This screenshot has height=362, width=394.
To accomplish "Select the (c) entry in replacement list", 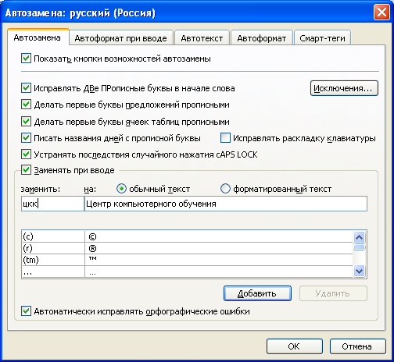I will [53, 236].
